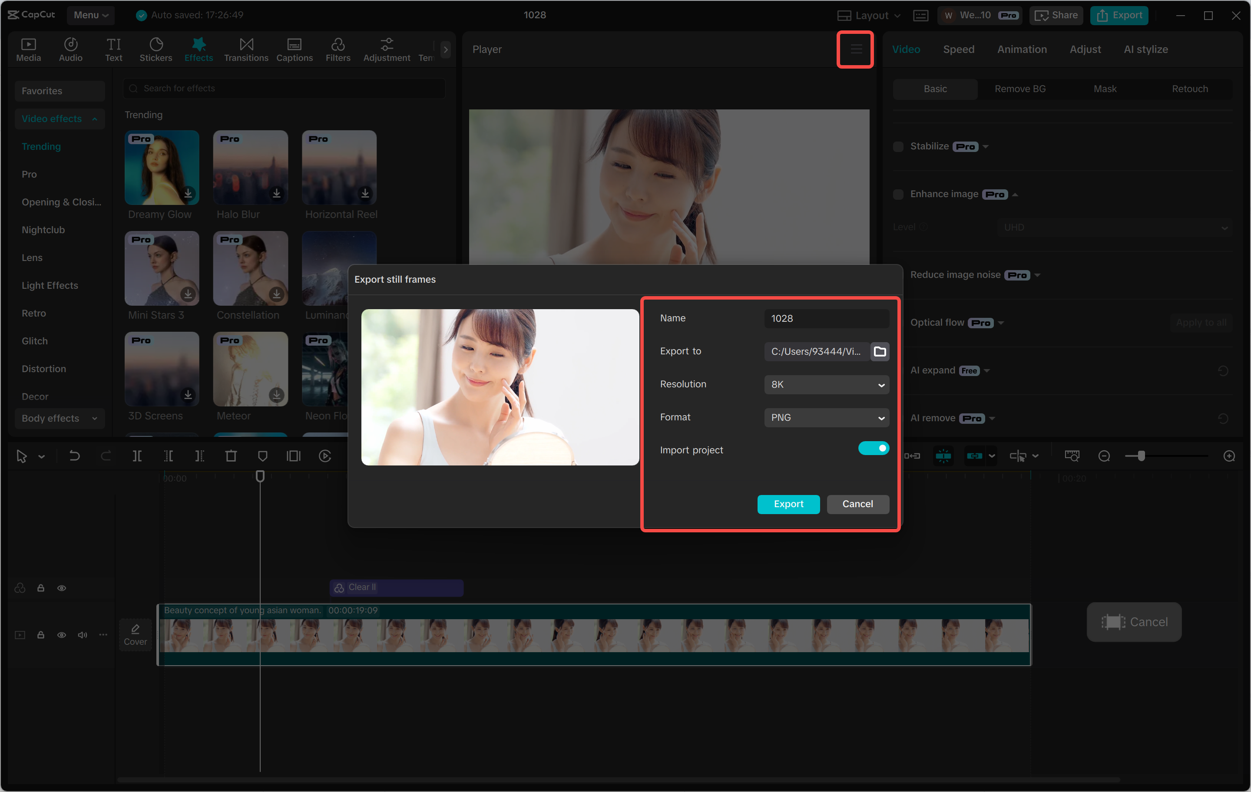Mute the video track with the speaker icon
Viewport: 1251px width, 792px height.
[82, 635]
